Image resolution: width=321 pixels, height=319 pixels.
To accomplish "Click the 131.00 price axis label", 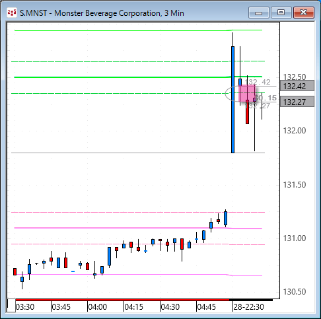I will click(295, 238).
